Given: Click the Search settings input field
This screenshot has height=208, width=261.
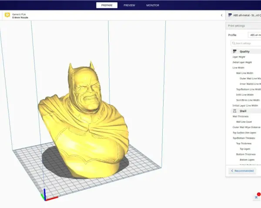Looking at the screenshot, I should 246,43.
